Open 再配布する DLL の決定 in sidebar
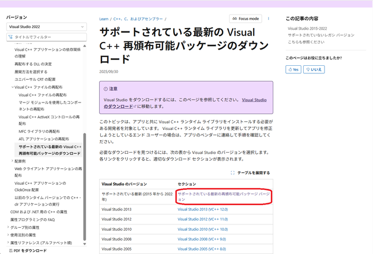Screen dimensions: 373x254 33,64
